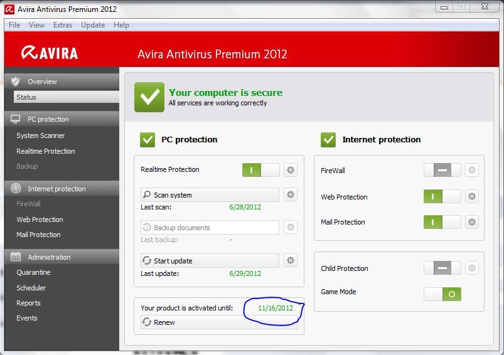The image size is (504, 355).
Task: Open FireWall settings gear
Action: pos(471,170)
